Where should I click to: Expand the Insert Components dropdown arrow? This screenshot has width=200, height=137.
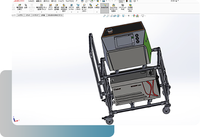pyautogui.click(x=19, y=12)
